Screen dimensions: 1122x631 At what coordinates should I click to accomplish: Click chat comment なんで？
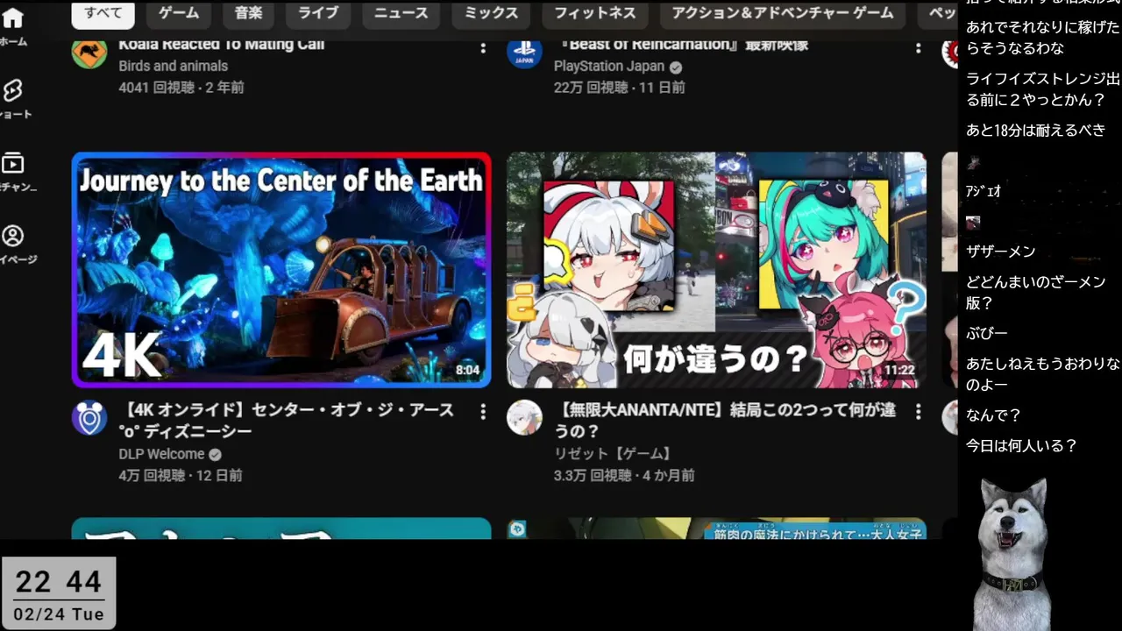993,415
